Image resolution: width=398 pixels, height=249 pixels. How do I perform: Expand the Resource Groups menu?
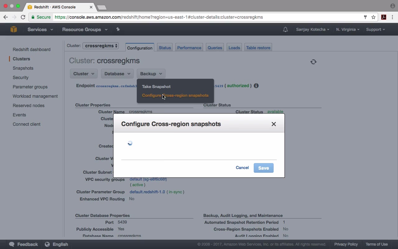(85, 30)
